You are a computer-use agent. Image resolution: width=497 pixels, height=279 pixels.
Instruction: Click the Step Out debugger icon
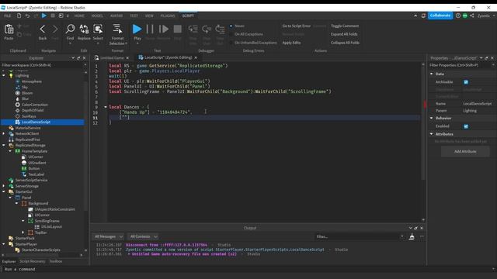coord(220,29)
